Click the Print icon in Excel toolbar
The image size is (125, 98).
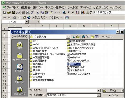[x=23, y=13]
